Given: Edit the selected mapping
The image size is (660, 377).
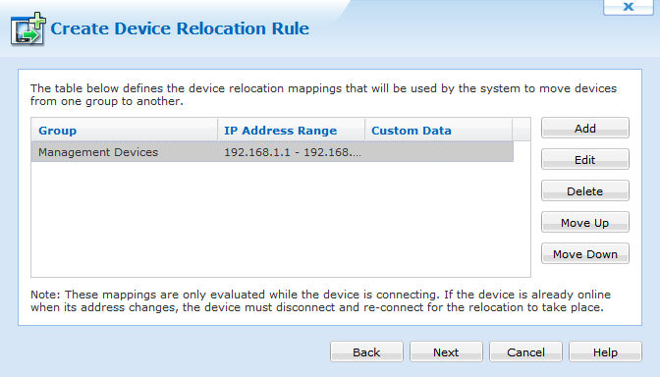Looking at the screenshot, I should [585, 159].
